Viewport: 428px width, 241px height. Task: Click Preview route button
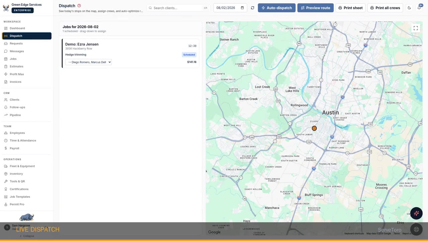315,8
